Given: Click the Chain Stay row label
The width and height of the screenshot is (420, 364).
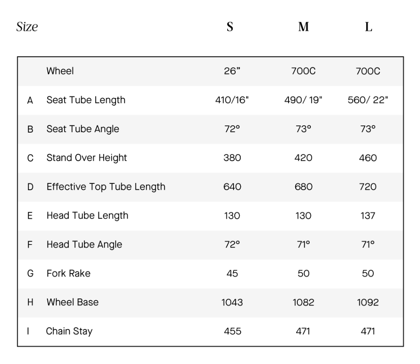Looking at the screenshot, I should click(69, 331).
